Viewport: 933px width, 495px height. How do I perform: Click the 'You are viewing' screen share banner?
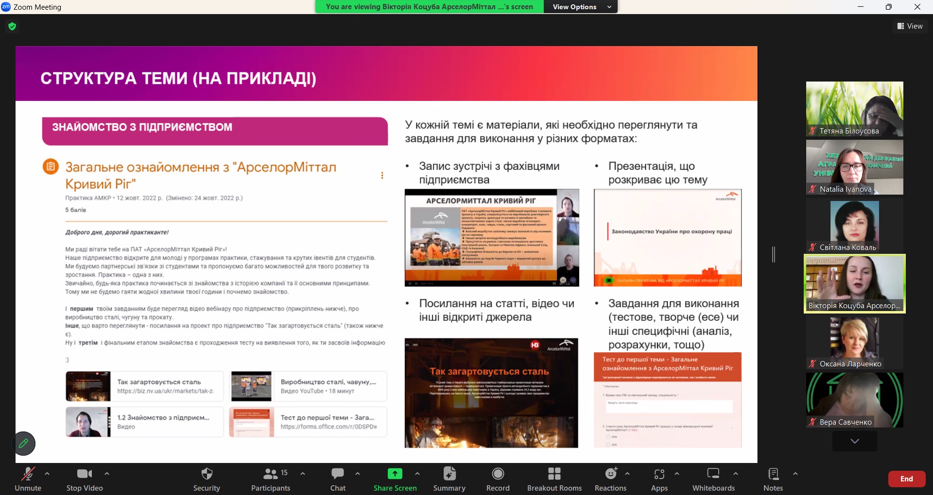(430, 7)
